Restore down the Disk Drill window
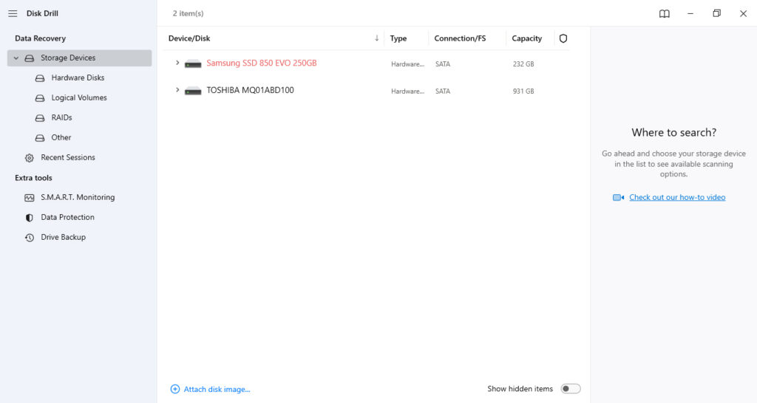Viewport: 757px width, 403px height. click(x=716, y=13)
